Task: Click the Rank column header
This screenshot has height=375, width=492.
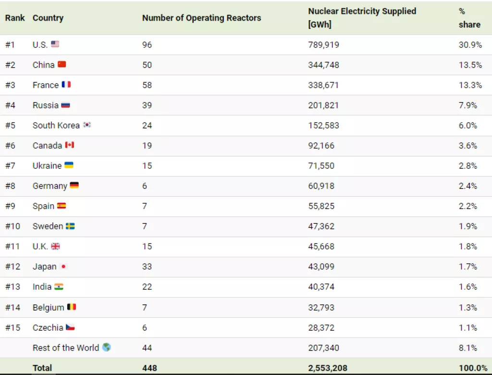Action: click(x=15, y=18)
